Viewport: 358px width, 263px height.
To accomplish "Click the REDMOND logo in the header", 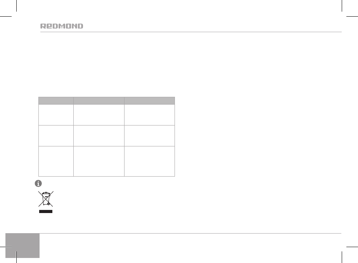I will pos(62,26).
